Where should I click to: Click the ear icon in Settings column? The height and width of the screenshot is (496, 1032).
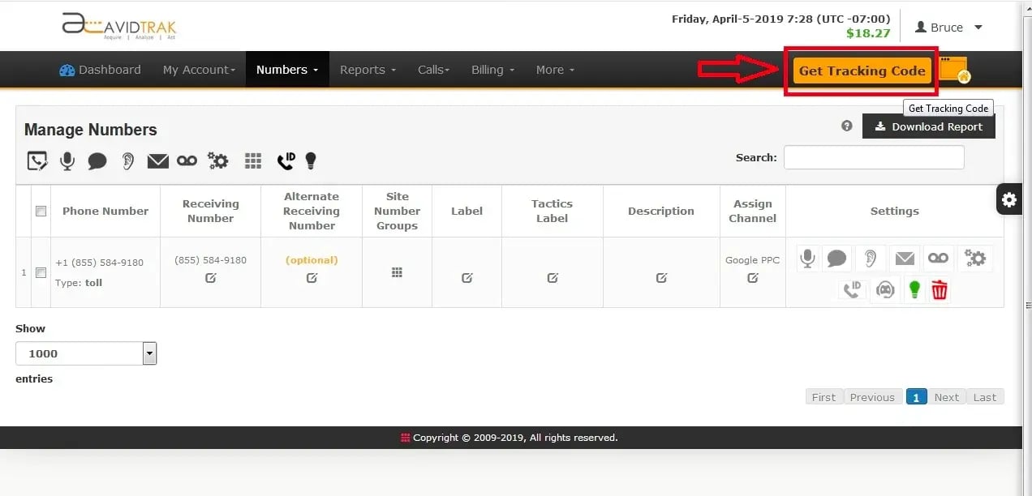pos(870,259)
